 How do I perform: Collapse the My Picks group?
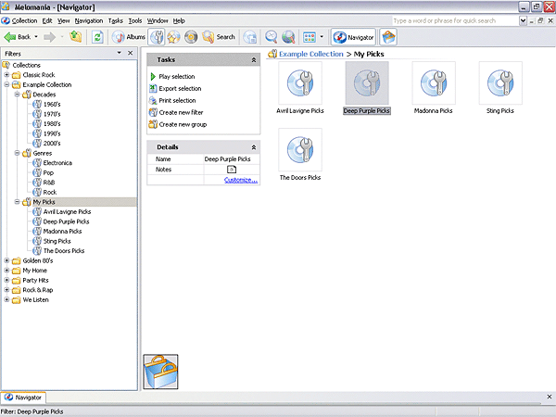(x=17, y=202)
